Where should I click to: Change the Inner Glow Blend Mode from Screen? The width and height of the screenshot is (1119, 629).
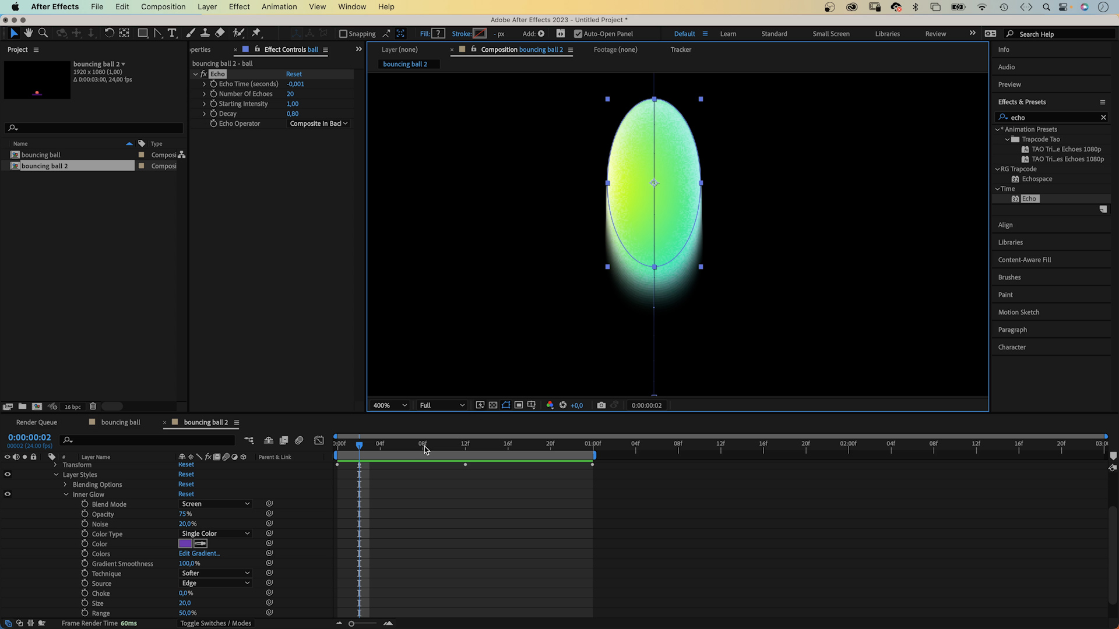tap(215, 503)
